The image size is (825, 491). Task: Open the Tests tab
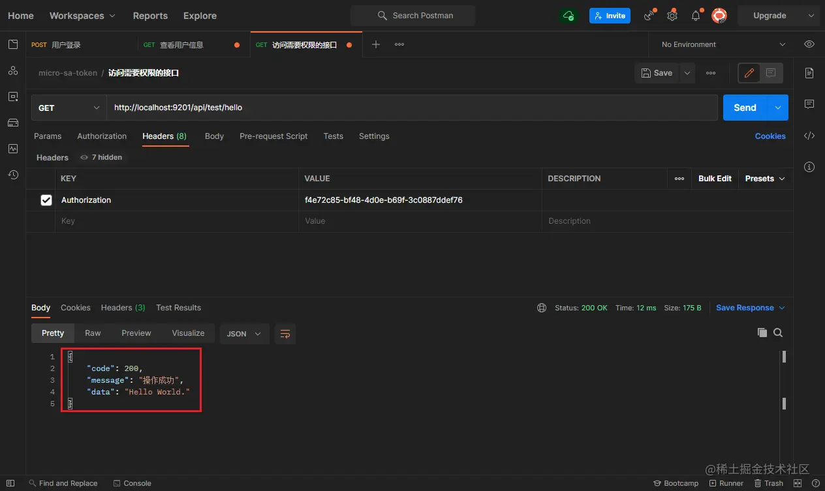pos(333,136)
